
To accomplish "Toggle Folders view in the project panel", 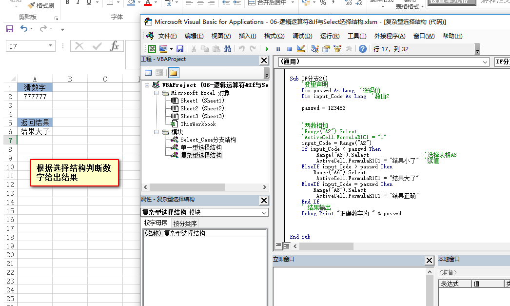I will tap(173, 73).
